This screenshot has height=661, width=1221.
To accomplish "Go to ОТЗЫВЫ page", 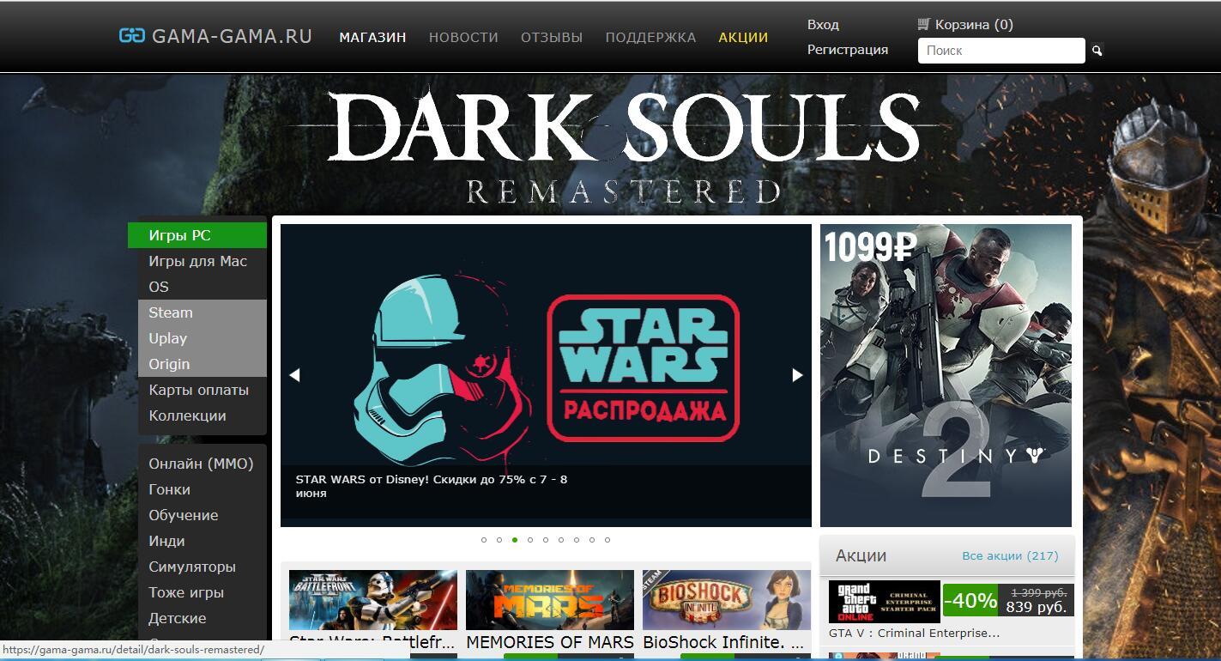I will (x=552, y=37).
